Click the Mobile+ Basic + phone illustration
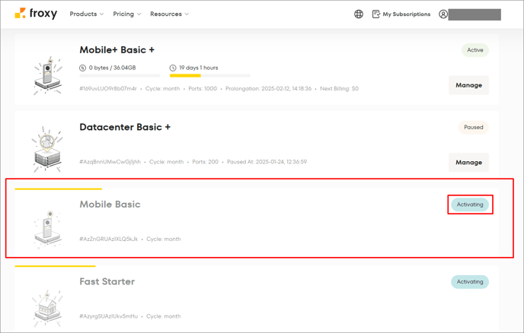This screenshot has width=524, height=333. point(48,75)
